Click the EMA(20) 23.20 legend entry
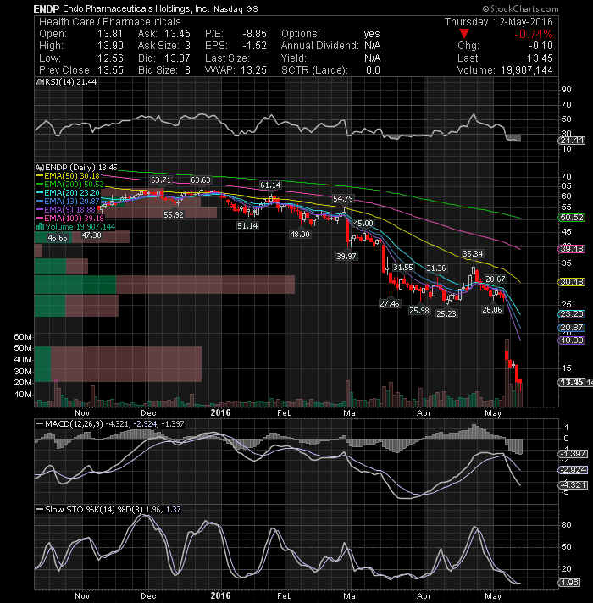The height and width of the screenshot is (603, 593). 69,192
